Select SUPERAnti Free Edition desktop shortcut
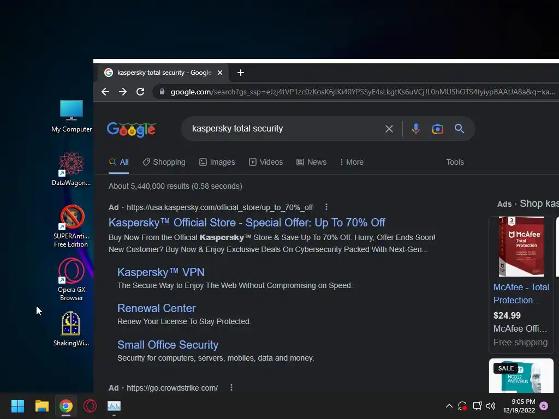 point(72,226)
